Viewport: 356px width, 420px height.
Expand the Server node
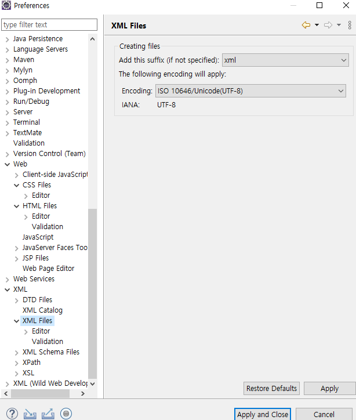[x=7, y=113]
